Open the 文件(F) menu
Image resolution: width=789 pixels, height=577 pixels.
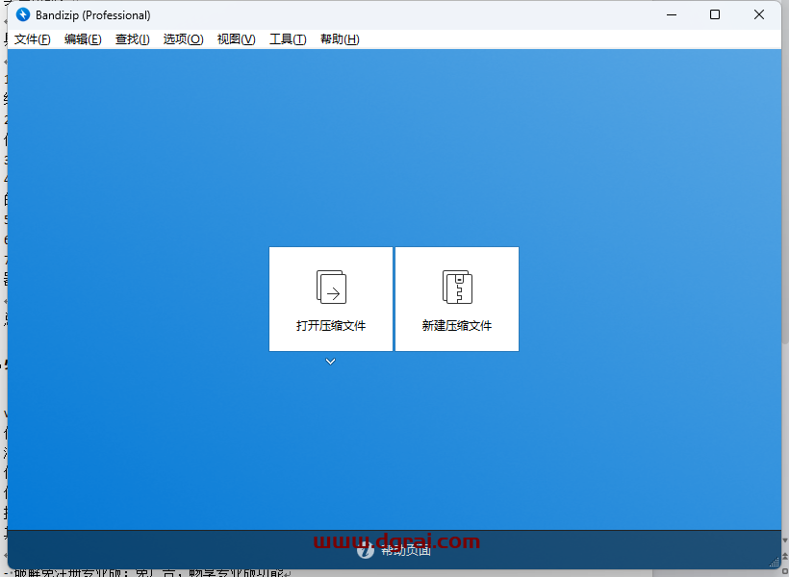pos(32,39)
